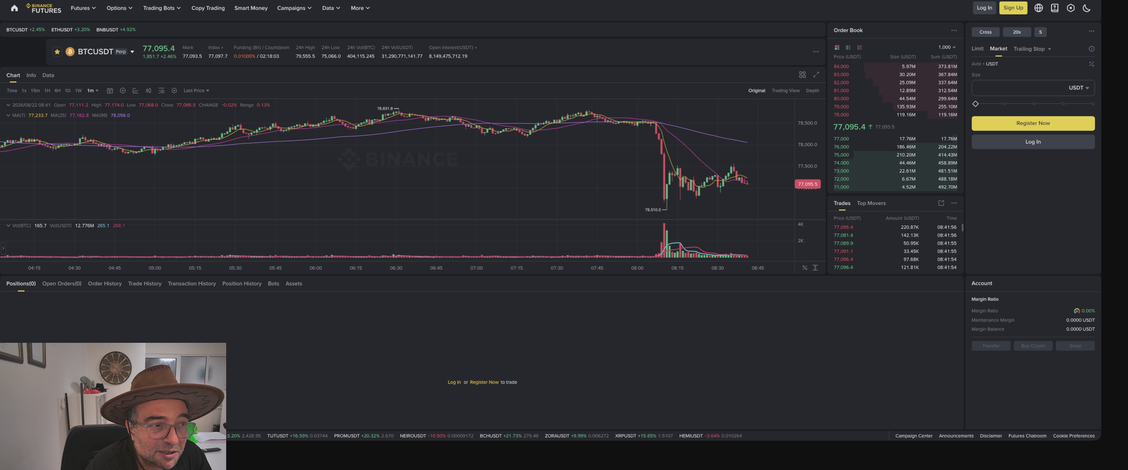The height and width of the screenshot is (470, 1128).
Task: Select the Limit order tab
Action: (x=977, y=49)
